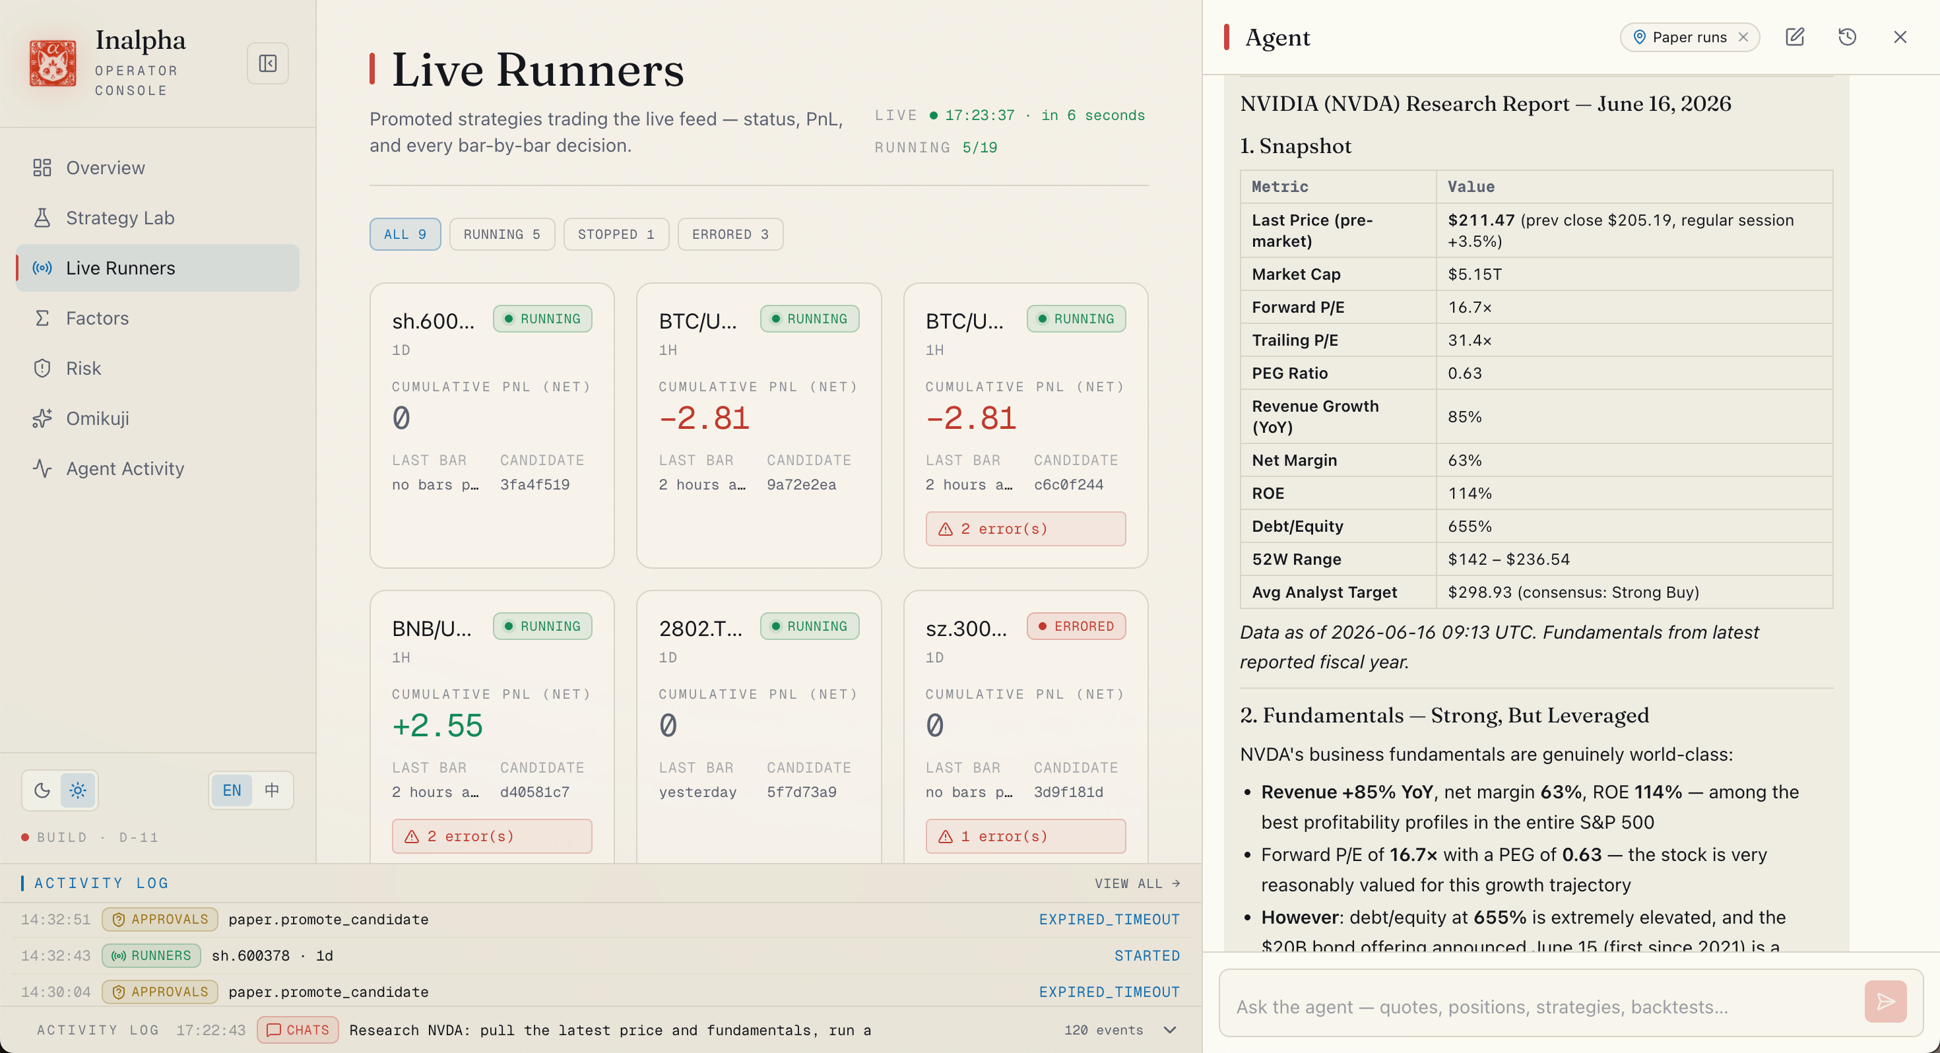This screenshot has height=1053, width=1940.
Task: Click the RUNNERS tag in activity log
Action: tap(151, 955)
